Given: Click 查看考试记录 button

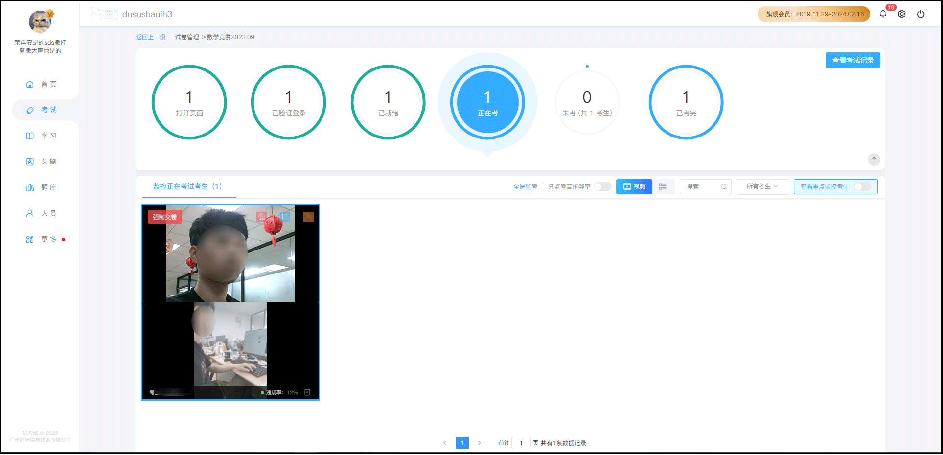Looking at the screenshot, I should pyautogui.click(x=852, y=60).
